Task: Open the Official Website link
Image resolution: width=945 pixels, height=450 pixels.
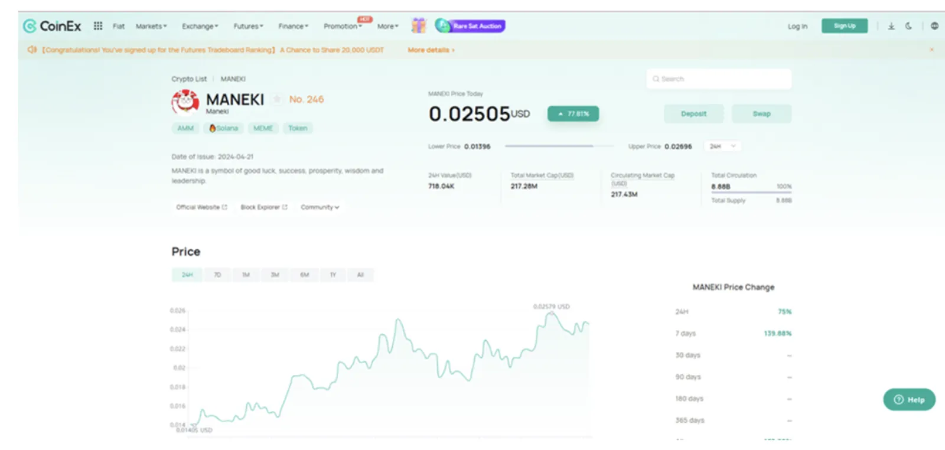Action: pyautogui.click(x=201, y=207)
